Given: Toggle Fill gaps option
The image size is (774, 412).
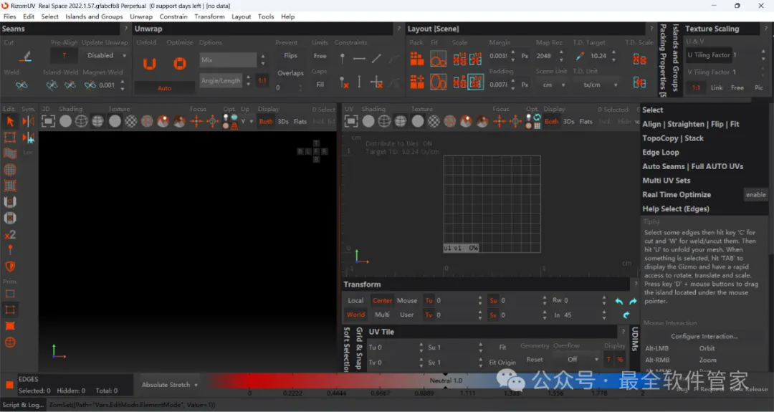Looking at the screenshot, I should (320, 85).
